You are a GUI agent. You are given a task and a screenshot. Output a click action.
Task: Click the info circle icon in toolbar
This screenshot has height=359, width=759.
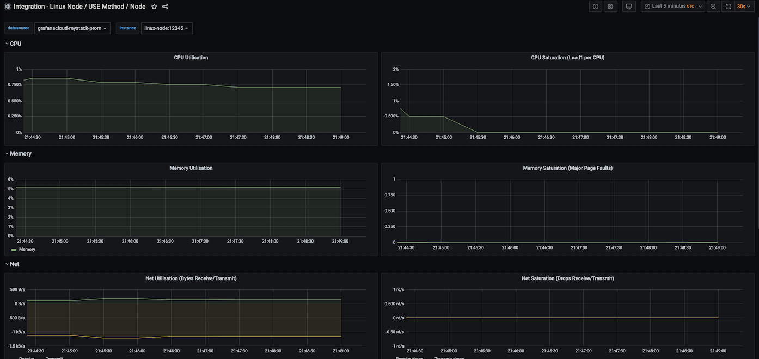coord(596,7)
